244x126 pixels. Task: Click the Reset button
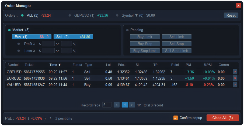tap(231, 15)
